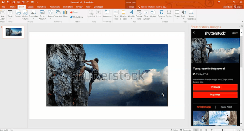
Task: Switch to the Design tab
Action: (x=30, y=7)
